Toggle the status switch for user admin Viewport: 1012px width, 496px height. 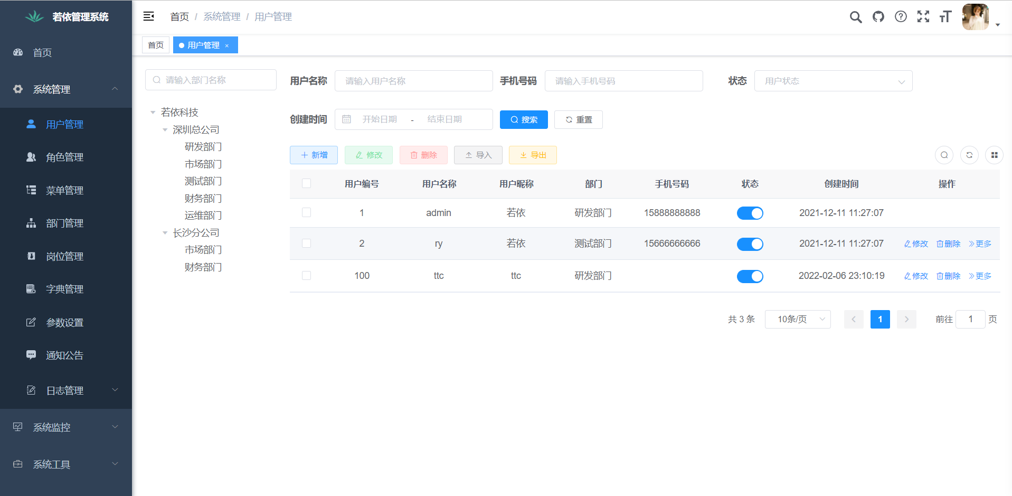pyautogui.click(x=750, y=213)
